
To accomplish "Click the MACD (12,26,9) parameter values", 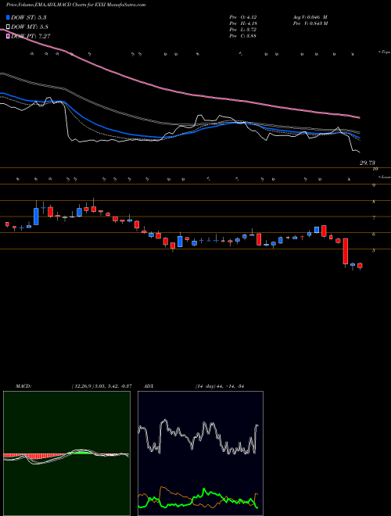I will click(102, 386).
